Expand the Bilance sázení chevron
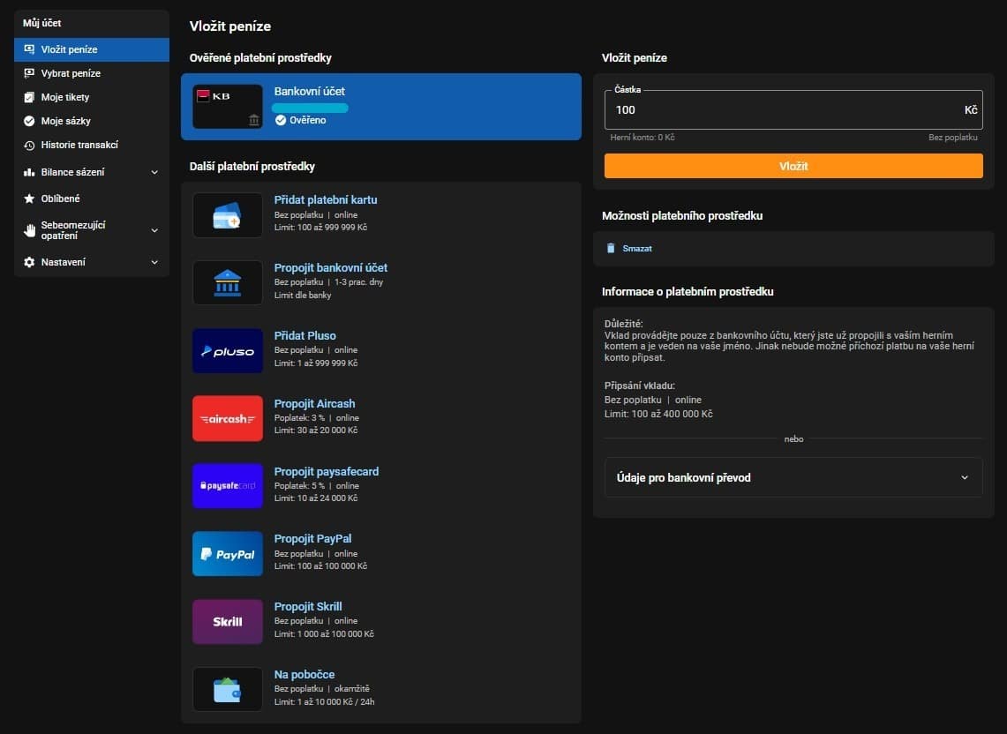 click(x=154, y=172)
